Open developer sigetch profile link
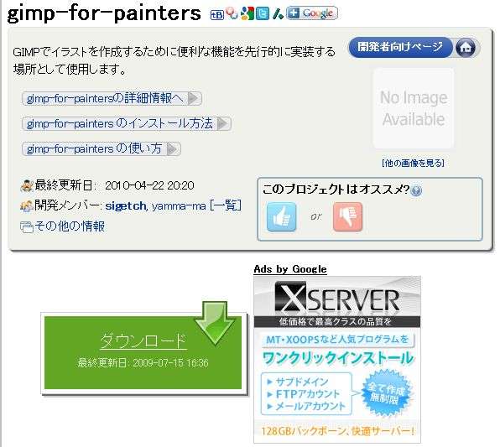The height and width of the screenshot is (447, 500). [x=126, y=206]
